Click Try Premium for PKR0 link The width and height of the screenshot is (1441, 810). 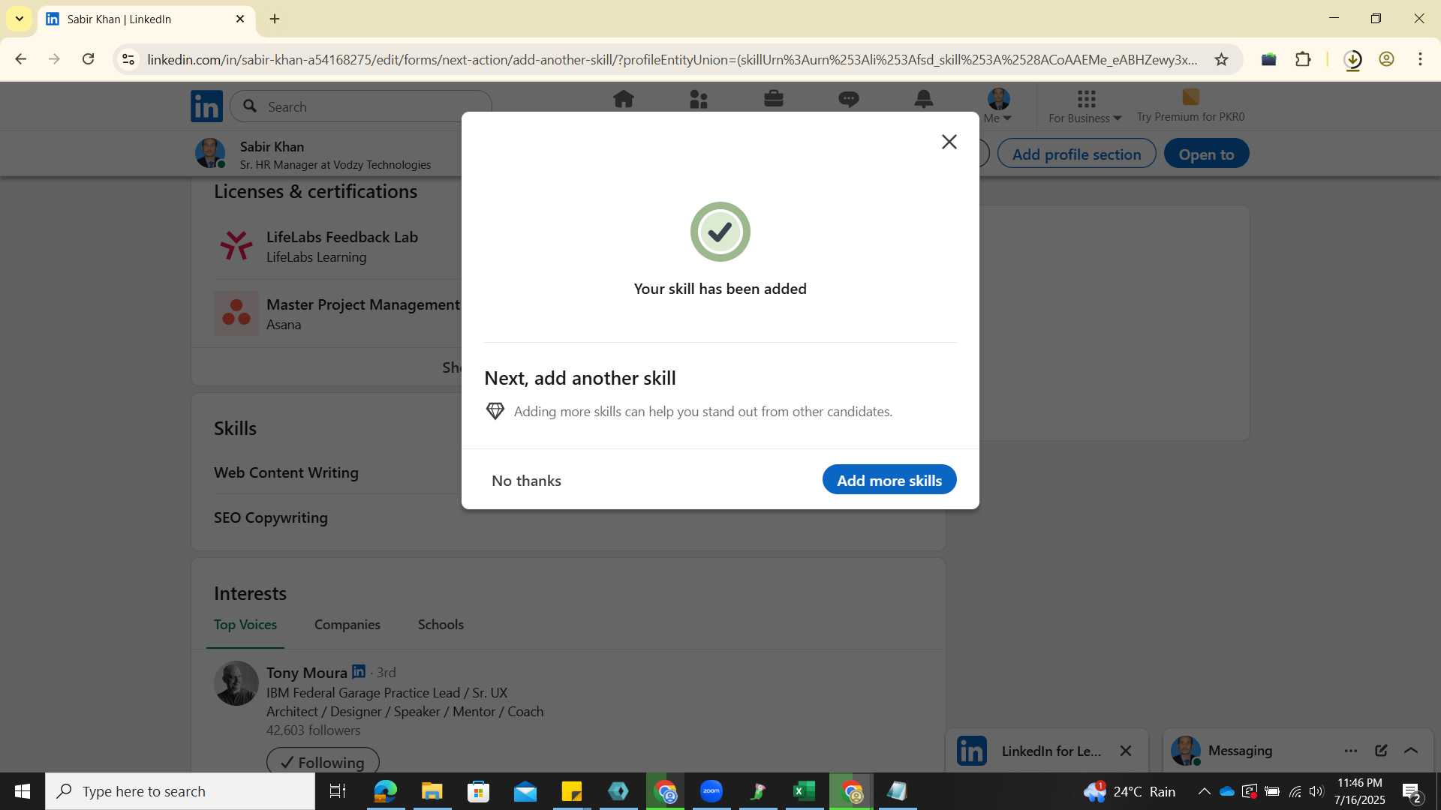coord(1190,106)
